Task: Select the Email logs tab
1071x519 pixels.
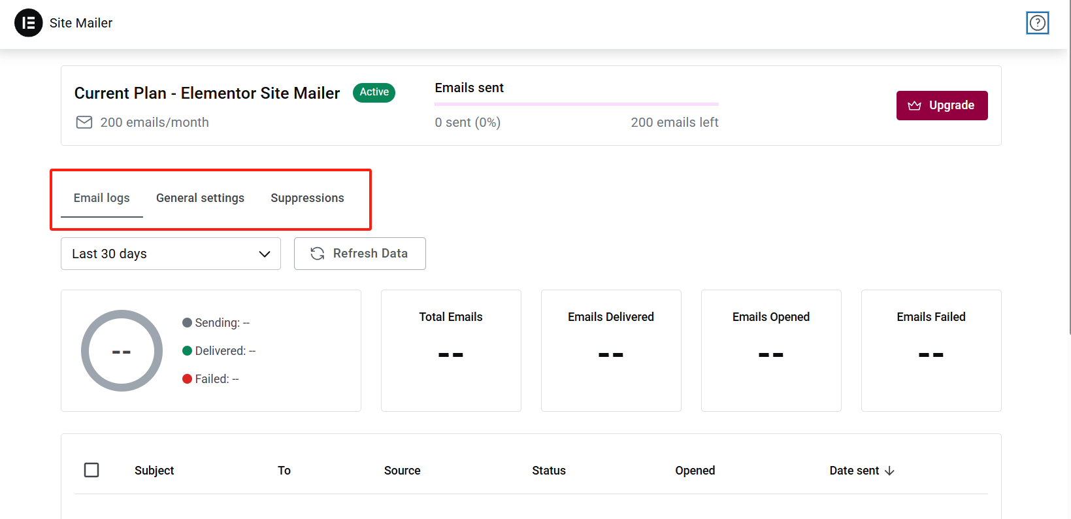Action: (x=101, y=198)
